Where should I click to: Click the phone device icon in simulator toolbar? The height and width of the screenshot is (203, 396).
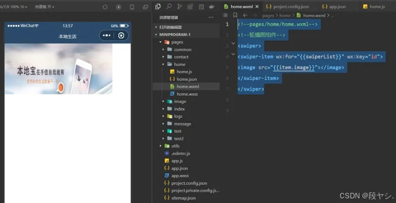132,7
